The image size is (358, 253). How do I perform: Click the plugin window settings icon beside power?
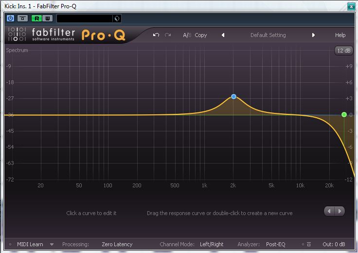point(22,18)
